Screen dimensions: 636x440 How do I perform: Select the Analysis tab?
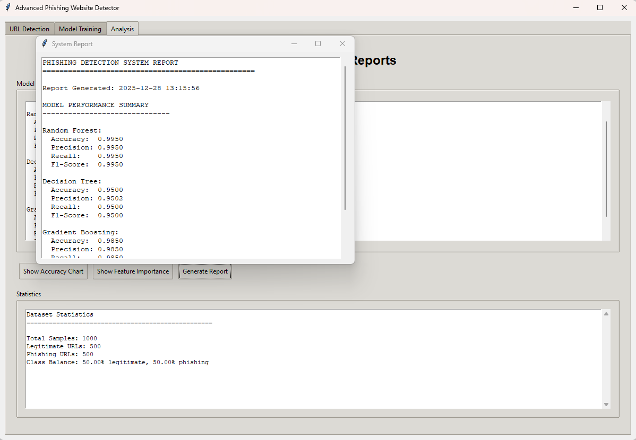pos(122,29)
